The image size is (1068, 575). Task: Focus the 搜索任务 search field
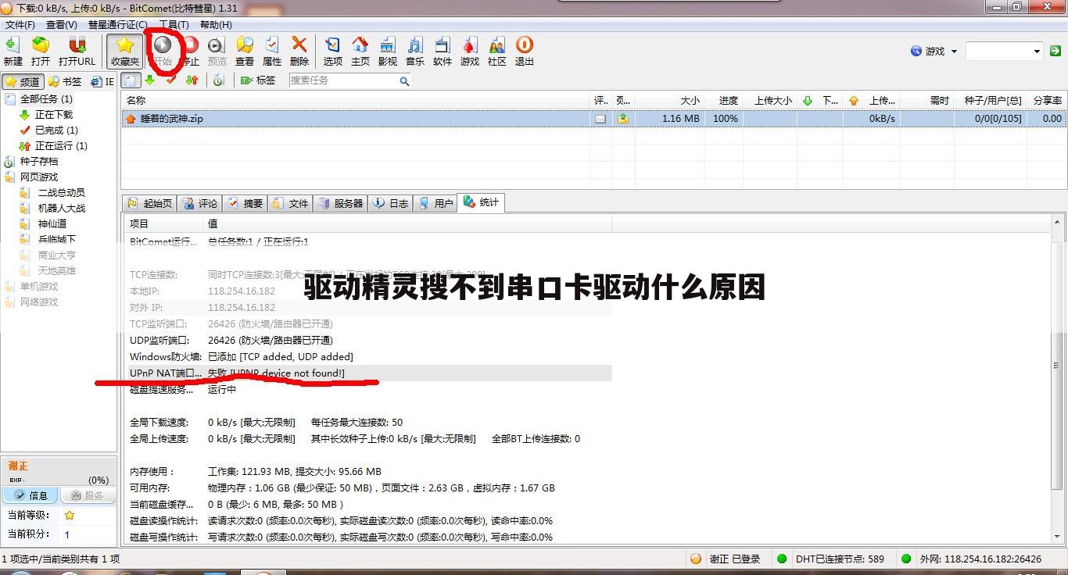[342, 80]
